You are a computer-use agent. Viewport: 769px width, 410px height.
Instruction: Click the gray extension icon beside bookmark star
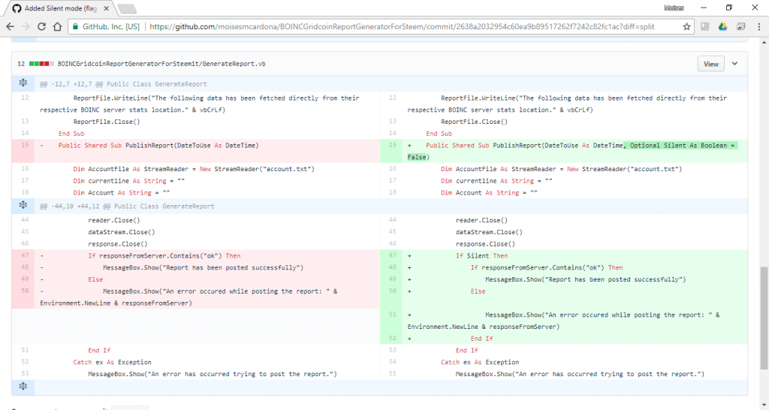pyautogui.click(x=704, y=26)
